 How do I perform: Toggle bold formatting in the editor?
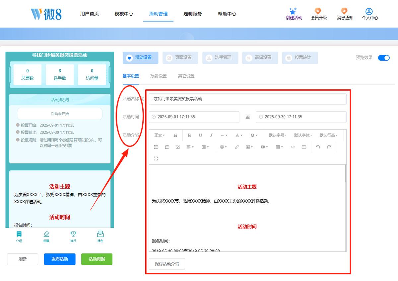click(189, 136)
